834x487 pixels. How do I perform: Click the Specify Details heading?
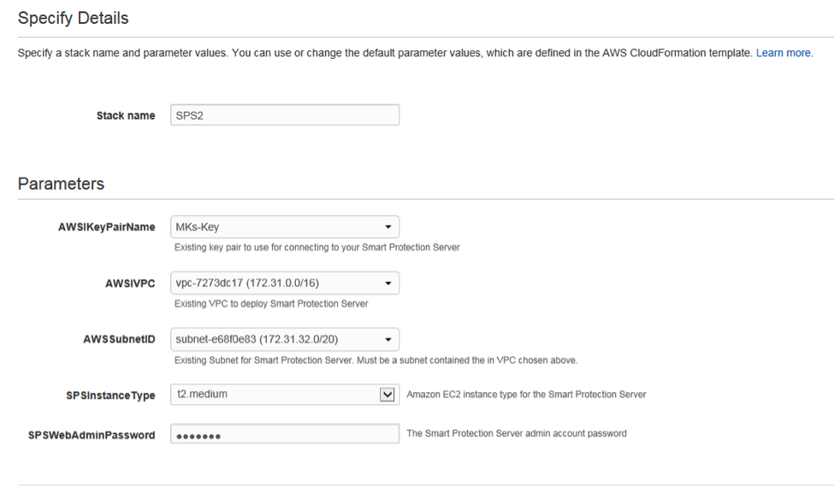click(73, 18)
